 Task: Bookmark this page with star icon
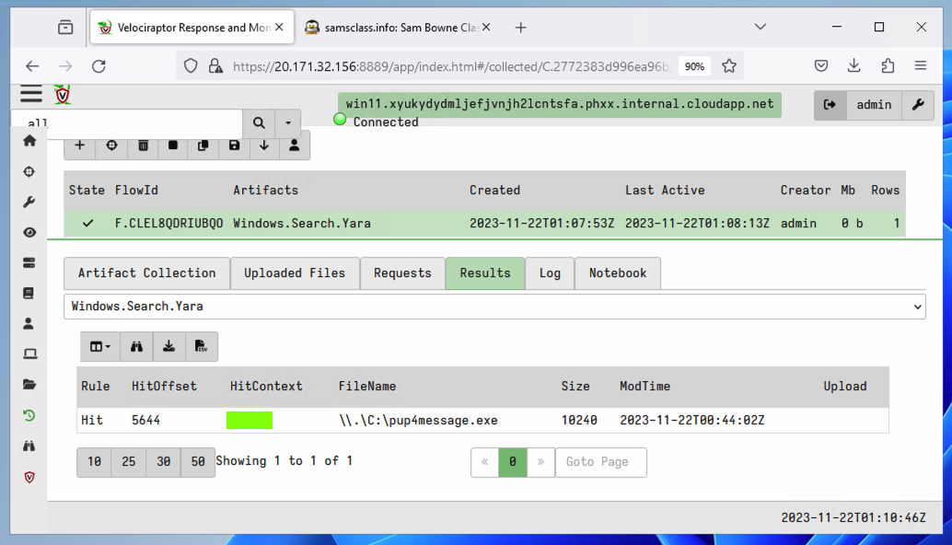[729, 66]
